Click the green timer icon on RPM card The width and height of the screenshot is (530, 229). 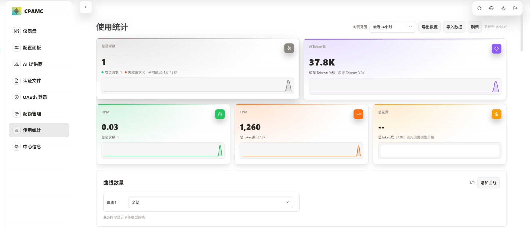[220, 114]
